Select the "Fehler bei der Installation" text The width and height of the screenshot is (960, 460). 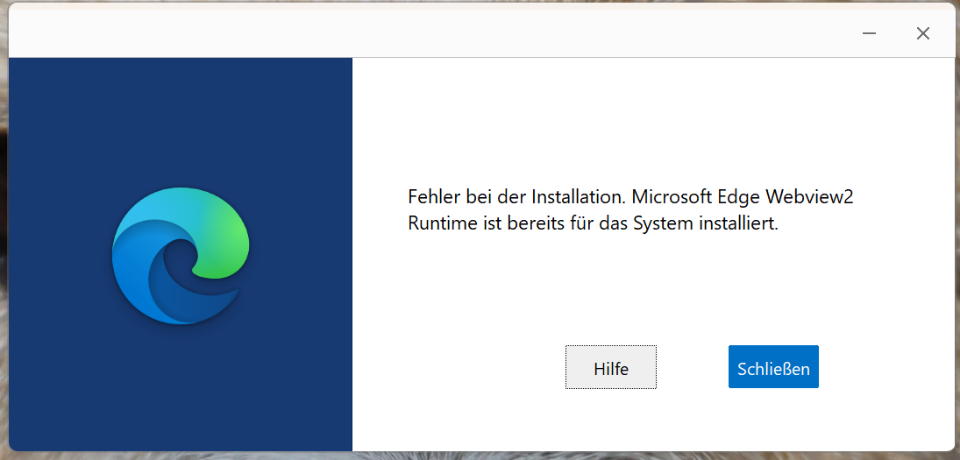coord(516,197)
